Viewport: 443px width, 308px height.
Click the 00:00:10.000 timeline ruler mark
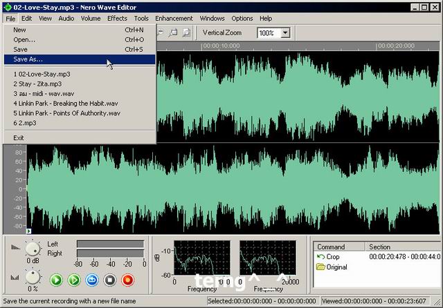[x=221, y=46]
